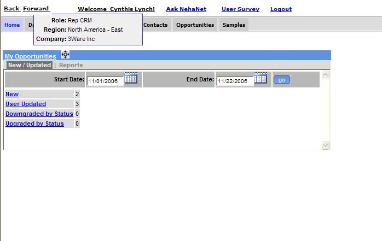Switch to the Home tab
382x241 pixels.
[11, 25]
